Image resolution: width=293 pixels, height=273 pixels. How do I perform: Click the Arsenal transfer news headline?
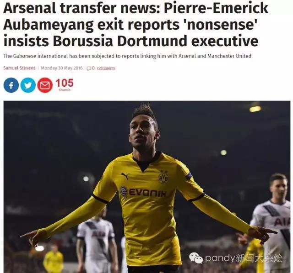[x=136, y=24]
